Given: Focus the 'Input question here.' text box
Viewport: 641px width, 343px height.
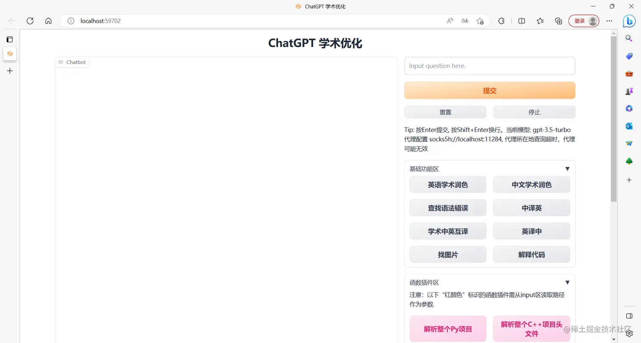Looking at the screenshot, I should tap(490, 66).
